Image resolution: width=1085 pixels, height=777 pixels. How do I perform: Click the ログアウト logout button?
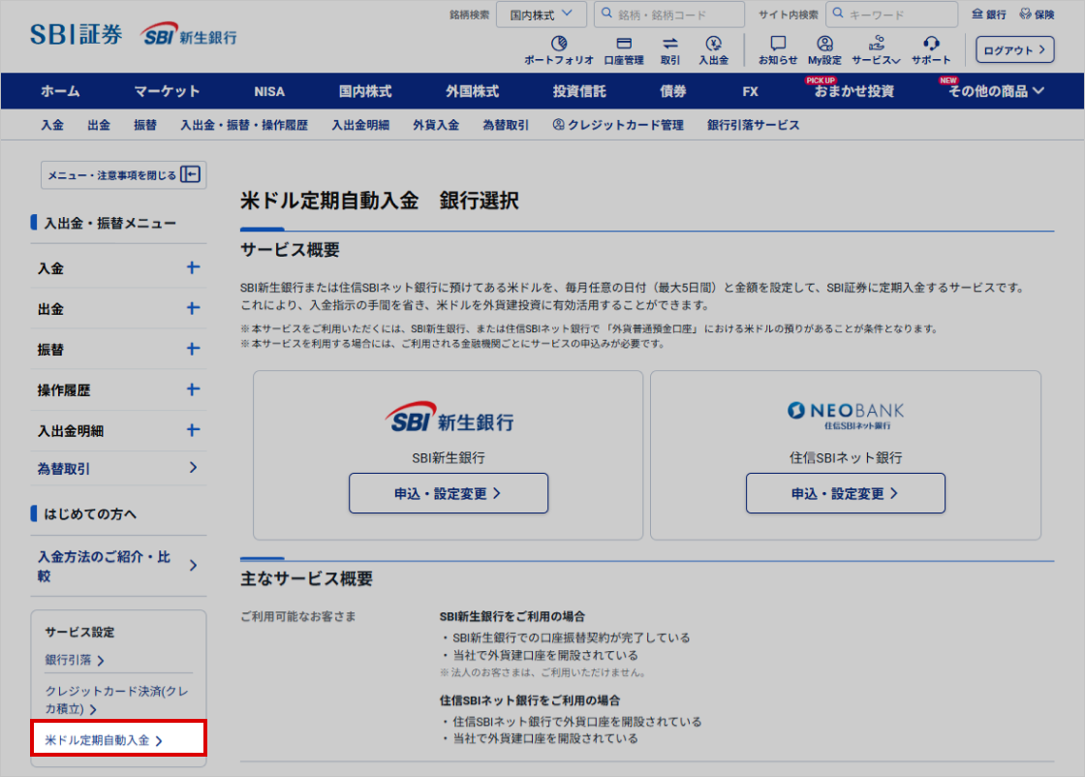(x=1014, y=50)
